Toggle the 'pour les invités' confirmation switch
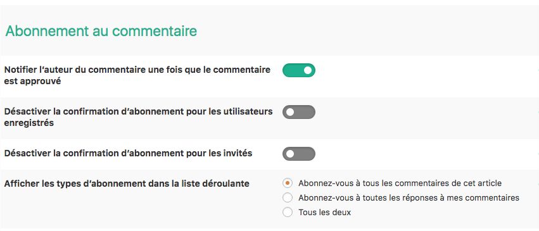Screen dimensions: 539x231 coord(299,154)
